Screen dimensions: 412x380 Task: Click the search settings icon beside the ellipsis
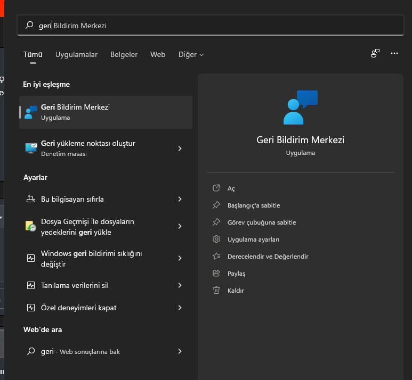(x=375, y=53)
